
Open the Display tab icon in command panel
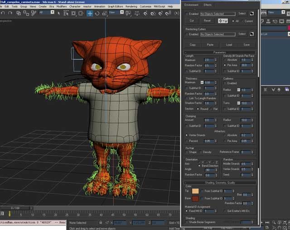click(x=282, y=21)
